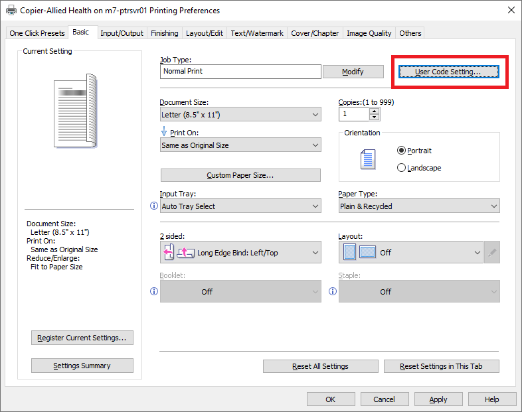The width and height of the screenshot is (522, 412).
Task: Click the page orientation preview icon
Action: point(367,159)
